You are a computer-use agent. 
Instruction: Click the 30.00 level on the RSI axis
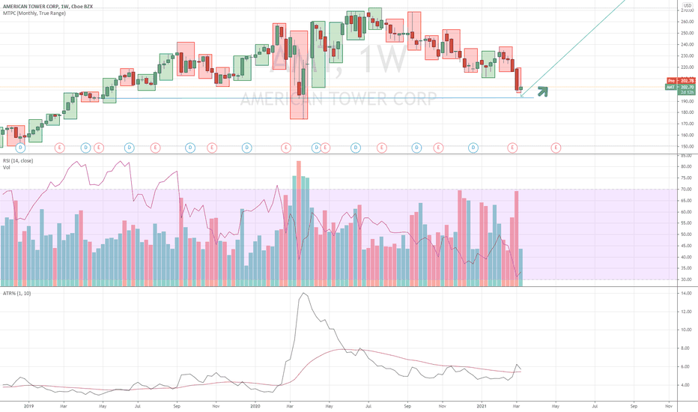pos(686,279)
